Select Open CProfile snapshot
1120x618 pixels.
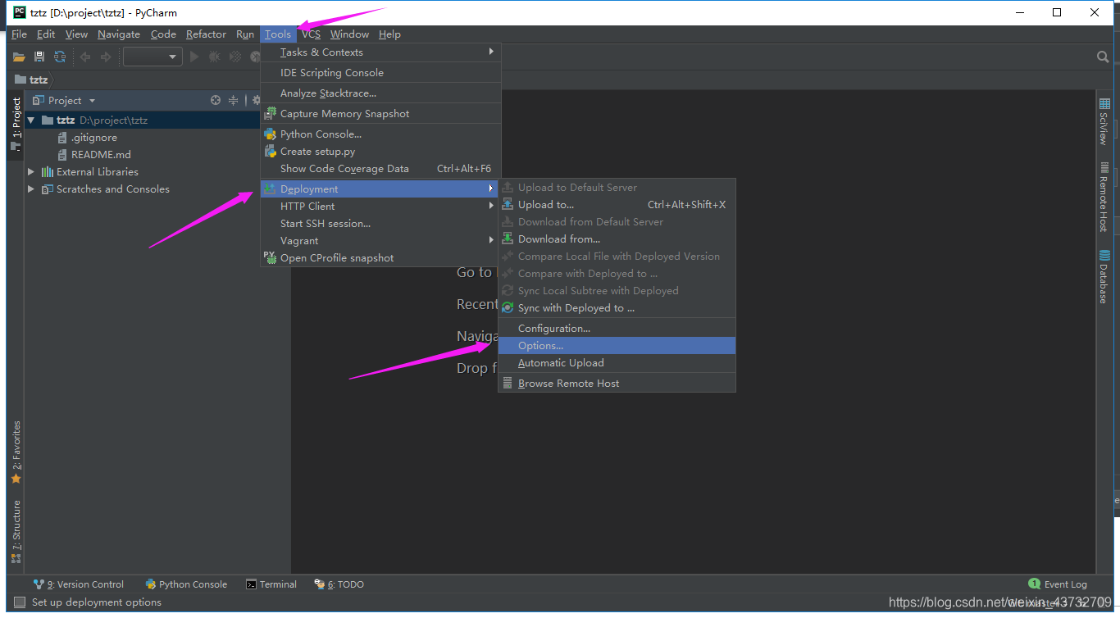(380, 257)
